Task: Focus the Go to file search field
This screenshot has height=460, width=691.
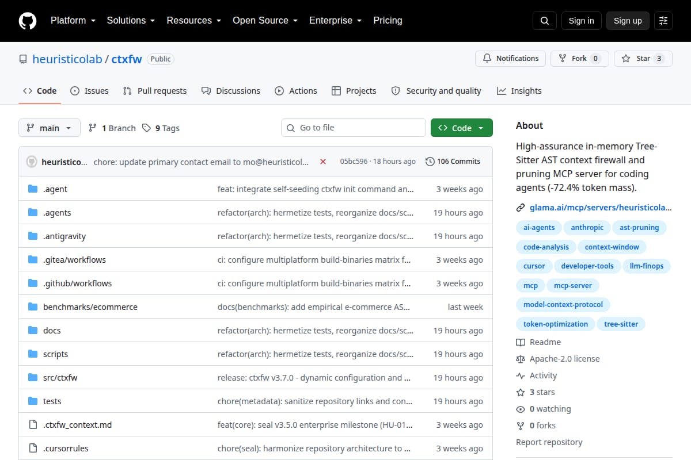Action: [354, 128]
